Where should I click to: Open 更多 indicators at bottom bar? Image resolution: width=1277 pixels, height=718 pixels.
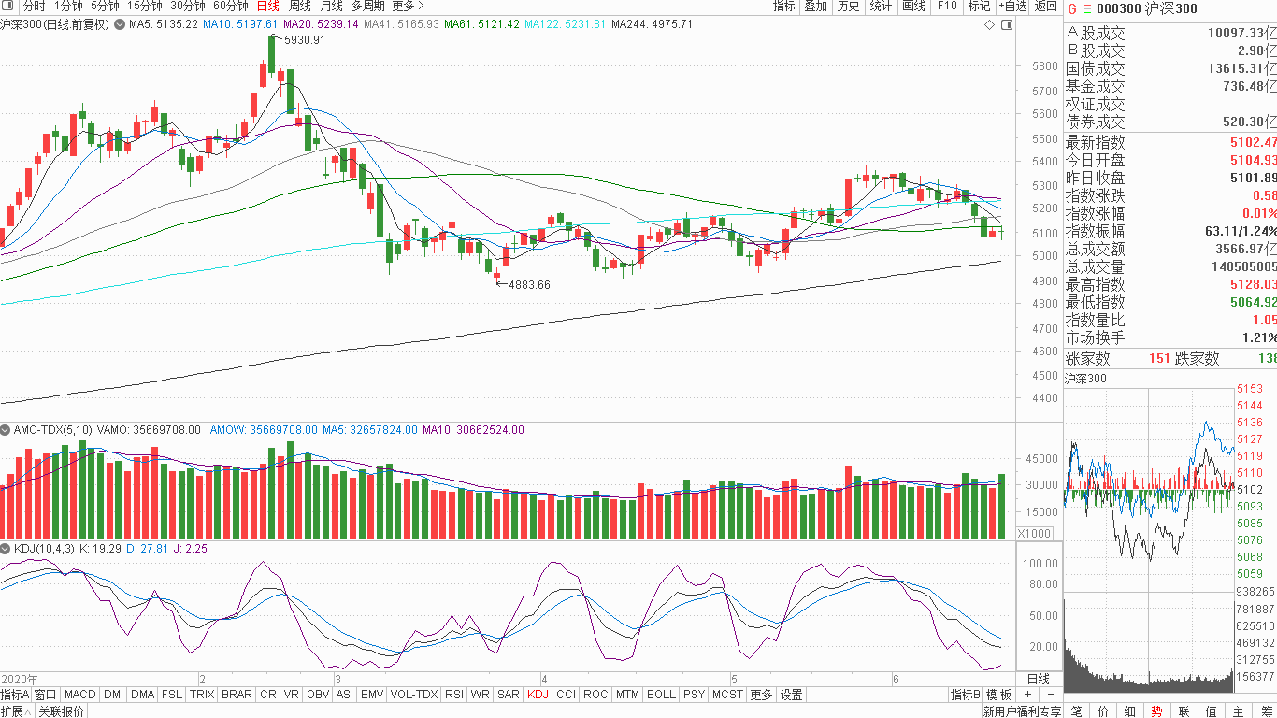(762, 695)
